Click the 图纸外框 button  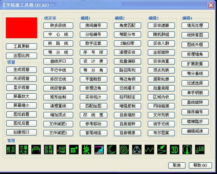pyautogui.click(x=195, y=45)
